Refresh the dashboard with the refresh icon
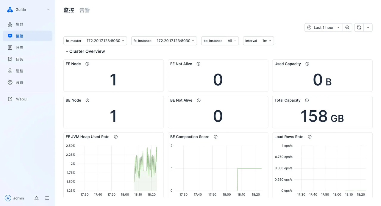381x206 pixels. (x=359, y=27)
